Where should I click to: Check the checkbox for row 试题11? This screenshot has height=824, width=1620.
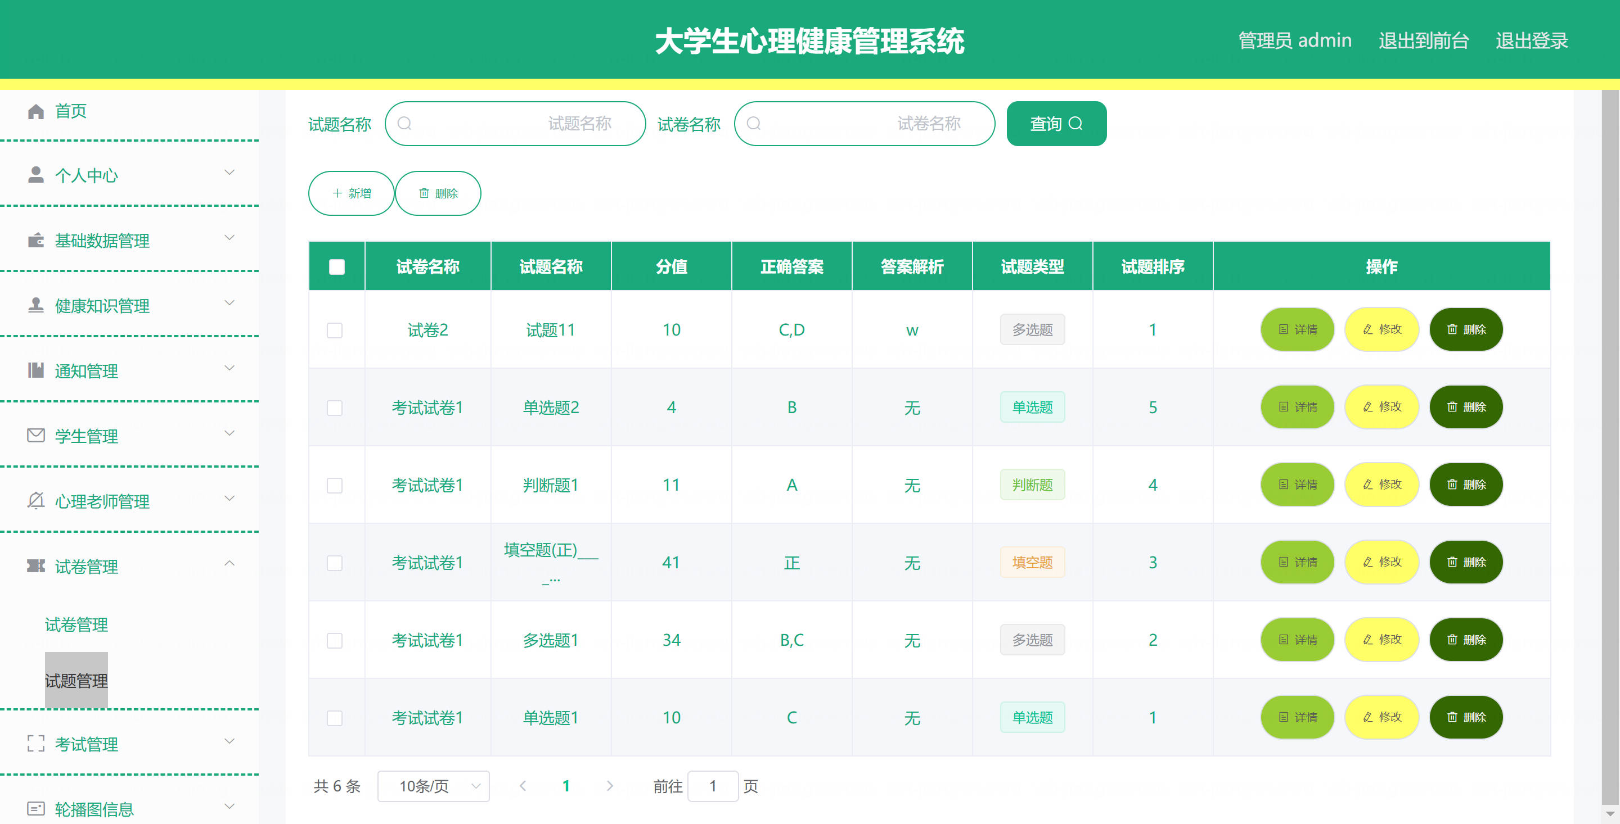[x=335, y=330]
